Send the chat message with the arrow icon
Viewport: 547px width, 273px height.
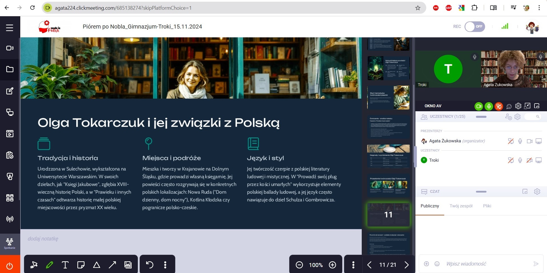pos(536,264)
